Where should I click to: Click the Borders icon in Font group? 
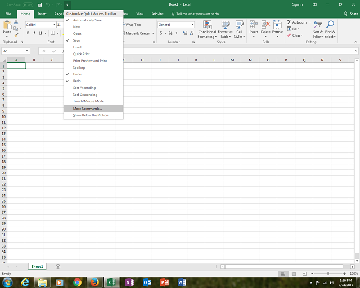[52, 33]
